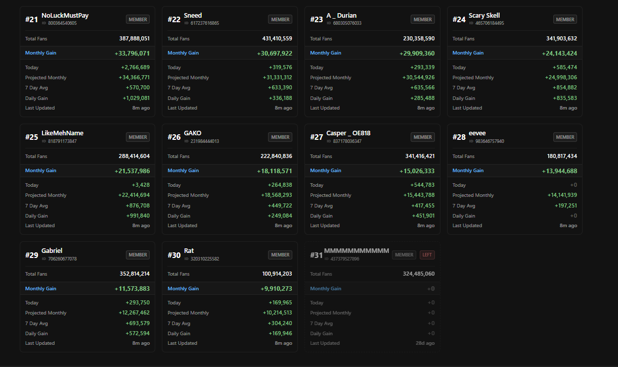This screenshot has height=367, width=618.
Task: Click the Rat player name
Action: tap(189, 251)
